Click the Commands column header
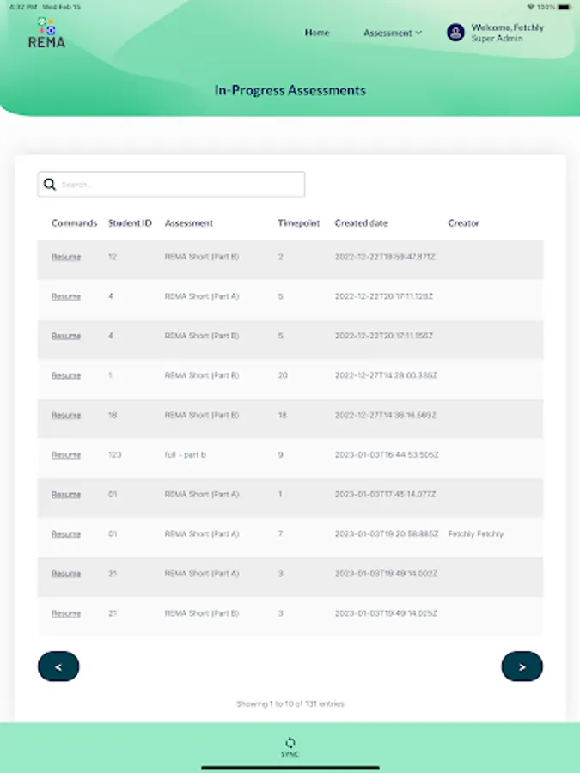Viewport: 580px width, 773px height. (74, 222)
